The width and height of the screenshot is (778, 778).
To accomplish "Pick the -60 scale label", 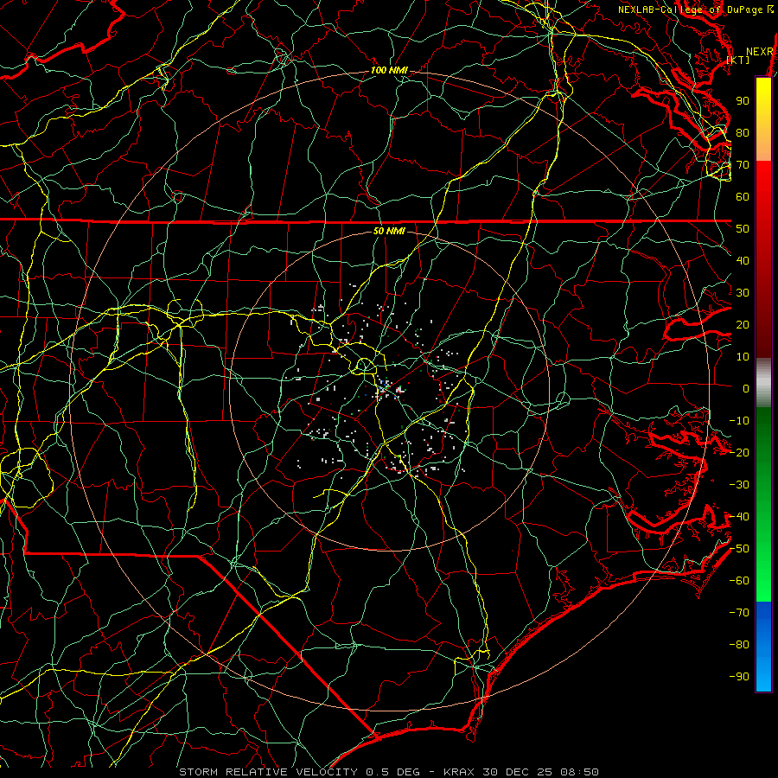I will [739, 581].
